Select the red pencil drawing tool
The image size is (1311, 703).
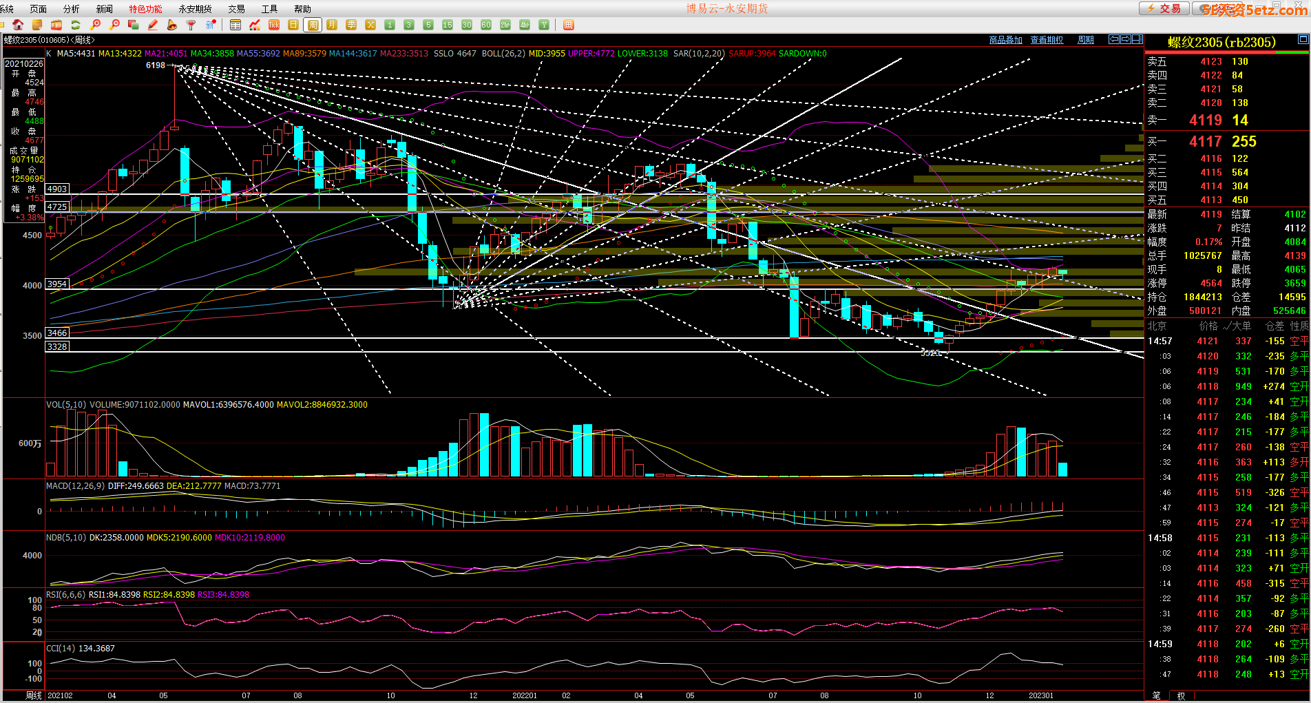pyautogui.click(x=153, y=25)
